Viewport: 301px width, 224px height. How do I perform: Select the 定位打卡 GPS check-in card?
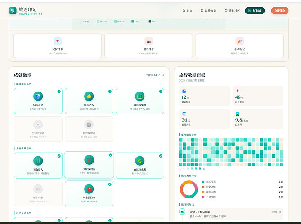[58, 46]
